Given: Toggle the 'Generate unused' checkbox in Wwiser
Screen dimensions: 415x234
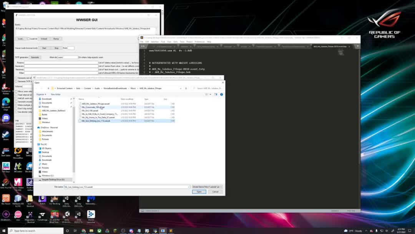Looking at the screenshot, I should tap(17, 102).
